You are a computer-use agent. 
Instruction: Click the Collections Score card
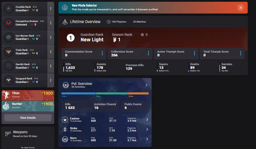130,54
